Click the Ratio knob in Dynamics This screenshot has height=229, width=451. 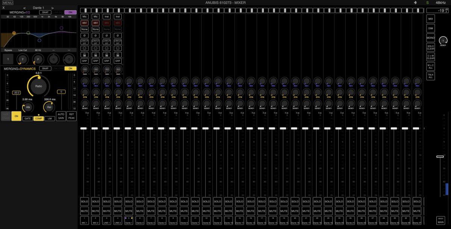click(38, 86)
